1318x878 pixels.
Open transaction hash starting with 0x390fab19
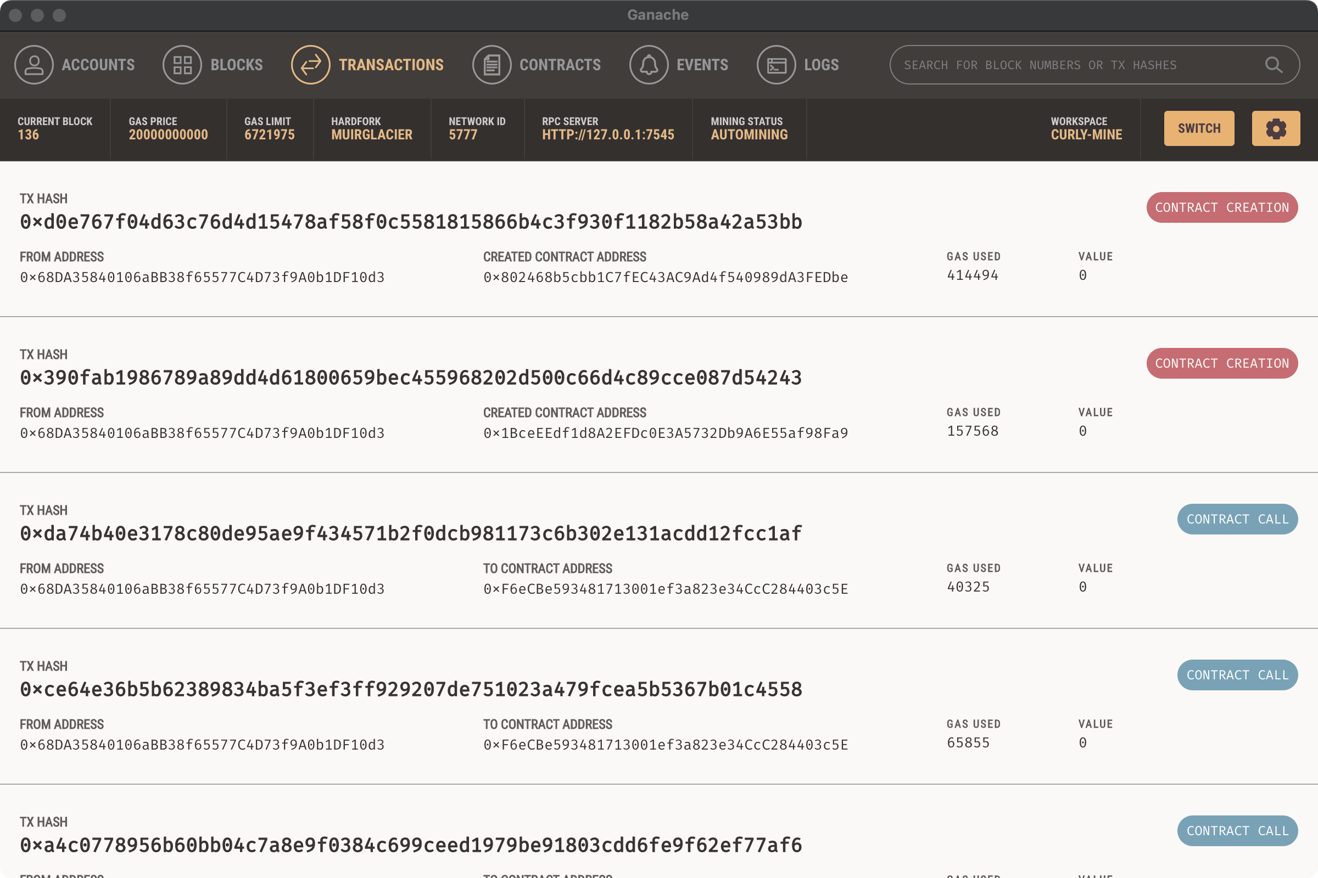click(411, 378)
